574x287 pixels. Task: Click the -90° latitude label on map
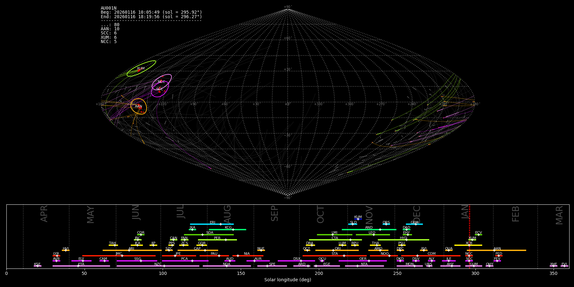pyautogui.click(x=288, y=198)
